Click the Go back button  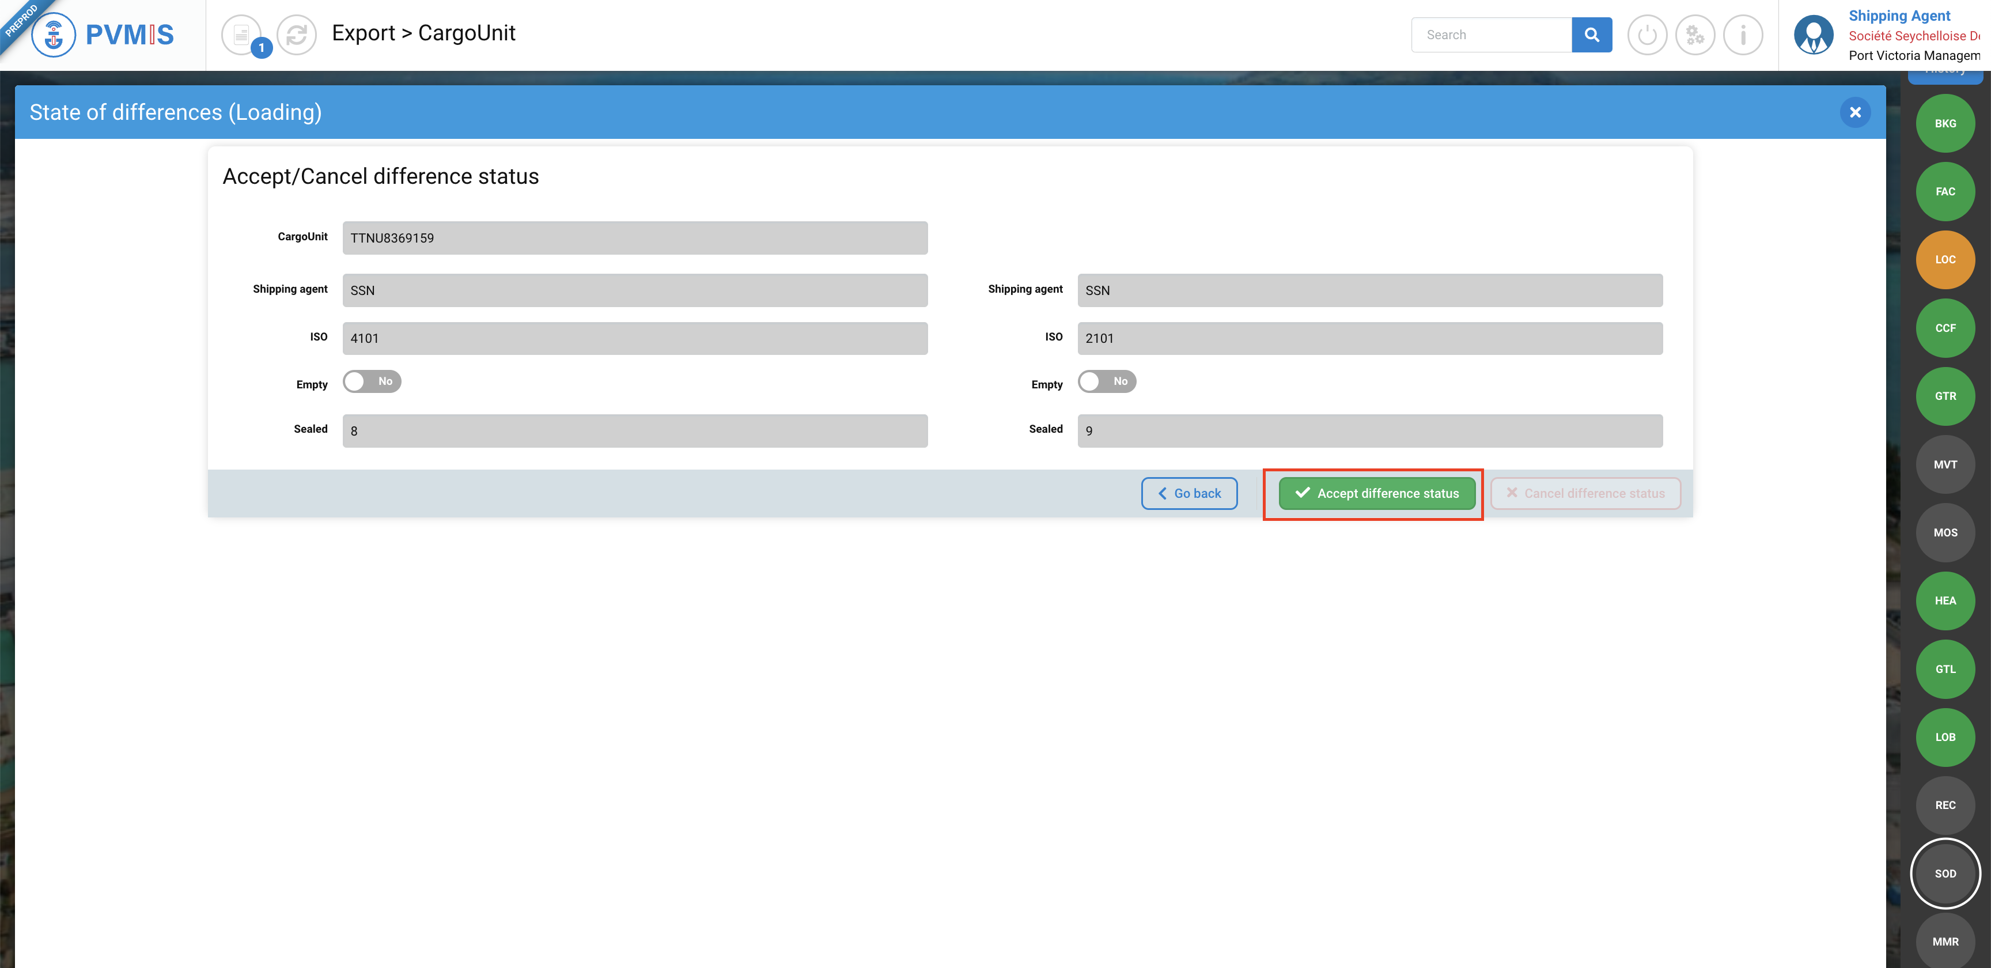click(1188, 493)
